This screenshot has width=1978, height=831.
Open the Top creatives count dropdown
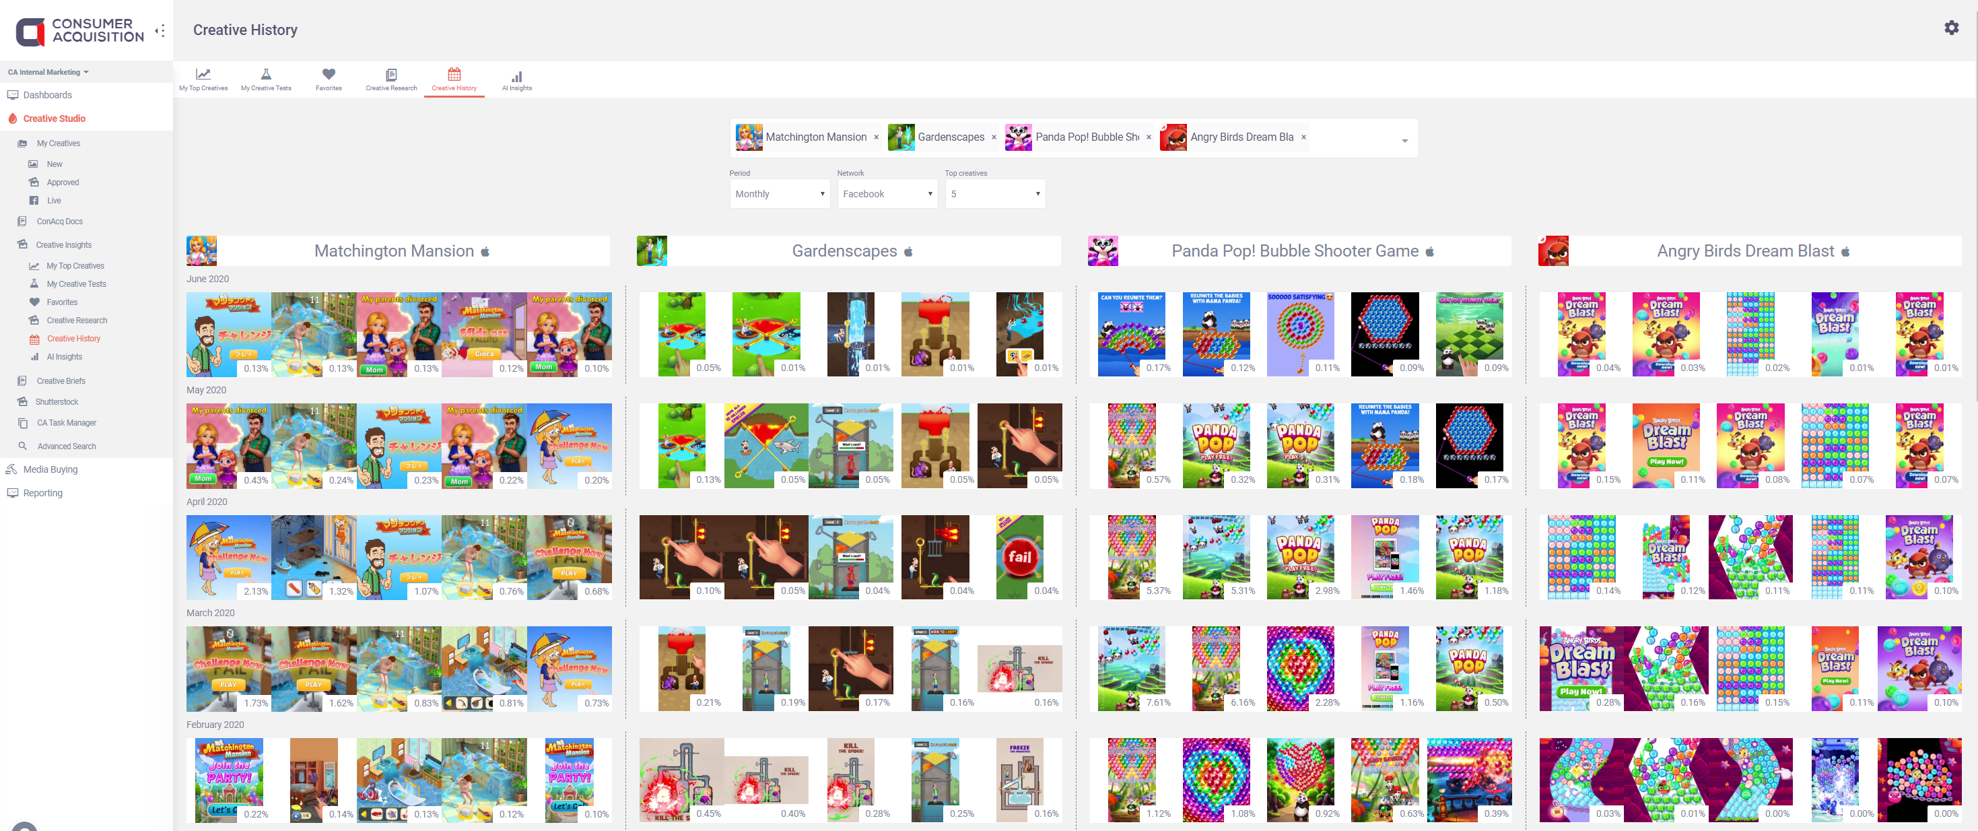point(995,193)
